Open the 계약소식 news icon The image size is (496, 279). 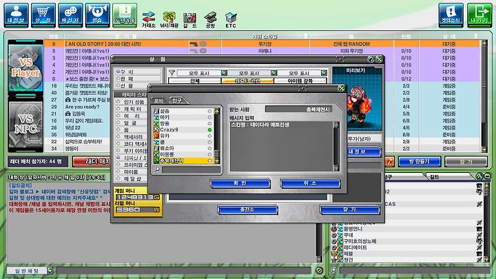[x=451, y=15]
